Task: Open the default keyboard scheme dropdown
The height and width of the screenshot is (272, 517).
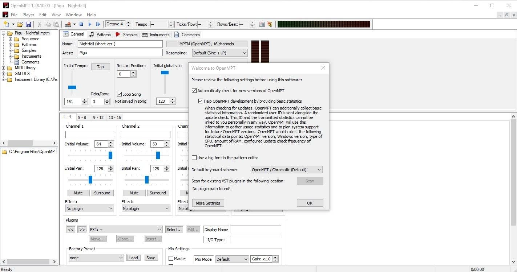Action: [x=287, y=169]
